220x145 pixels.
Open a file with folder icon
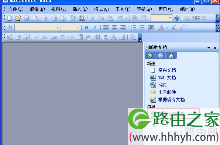[18, 18]
